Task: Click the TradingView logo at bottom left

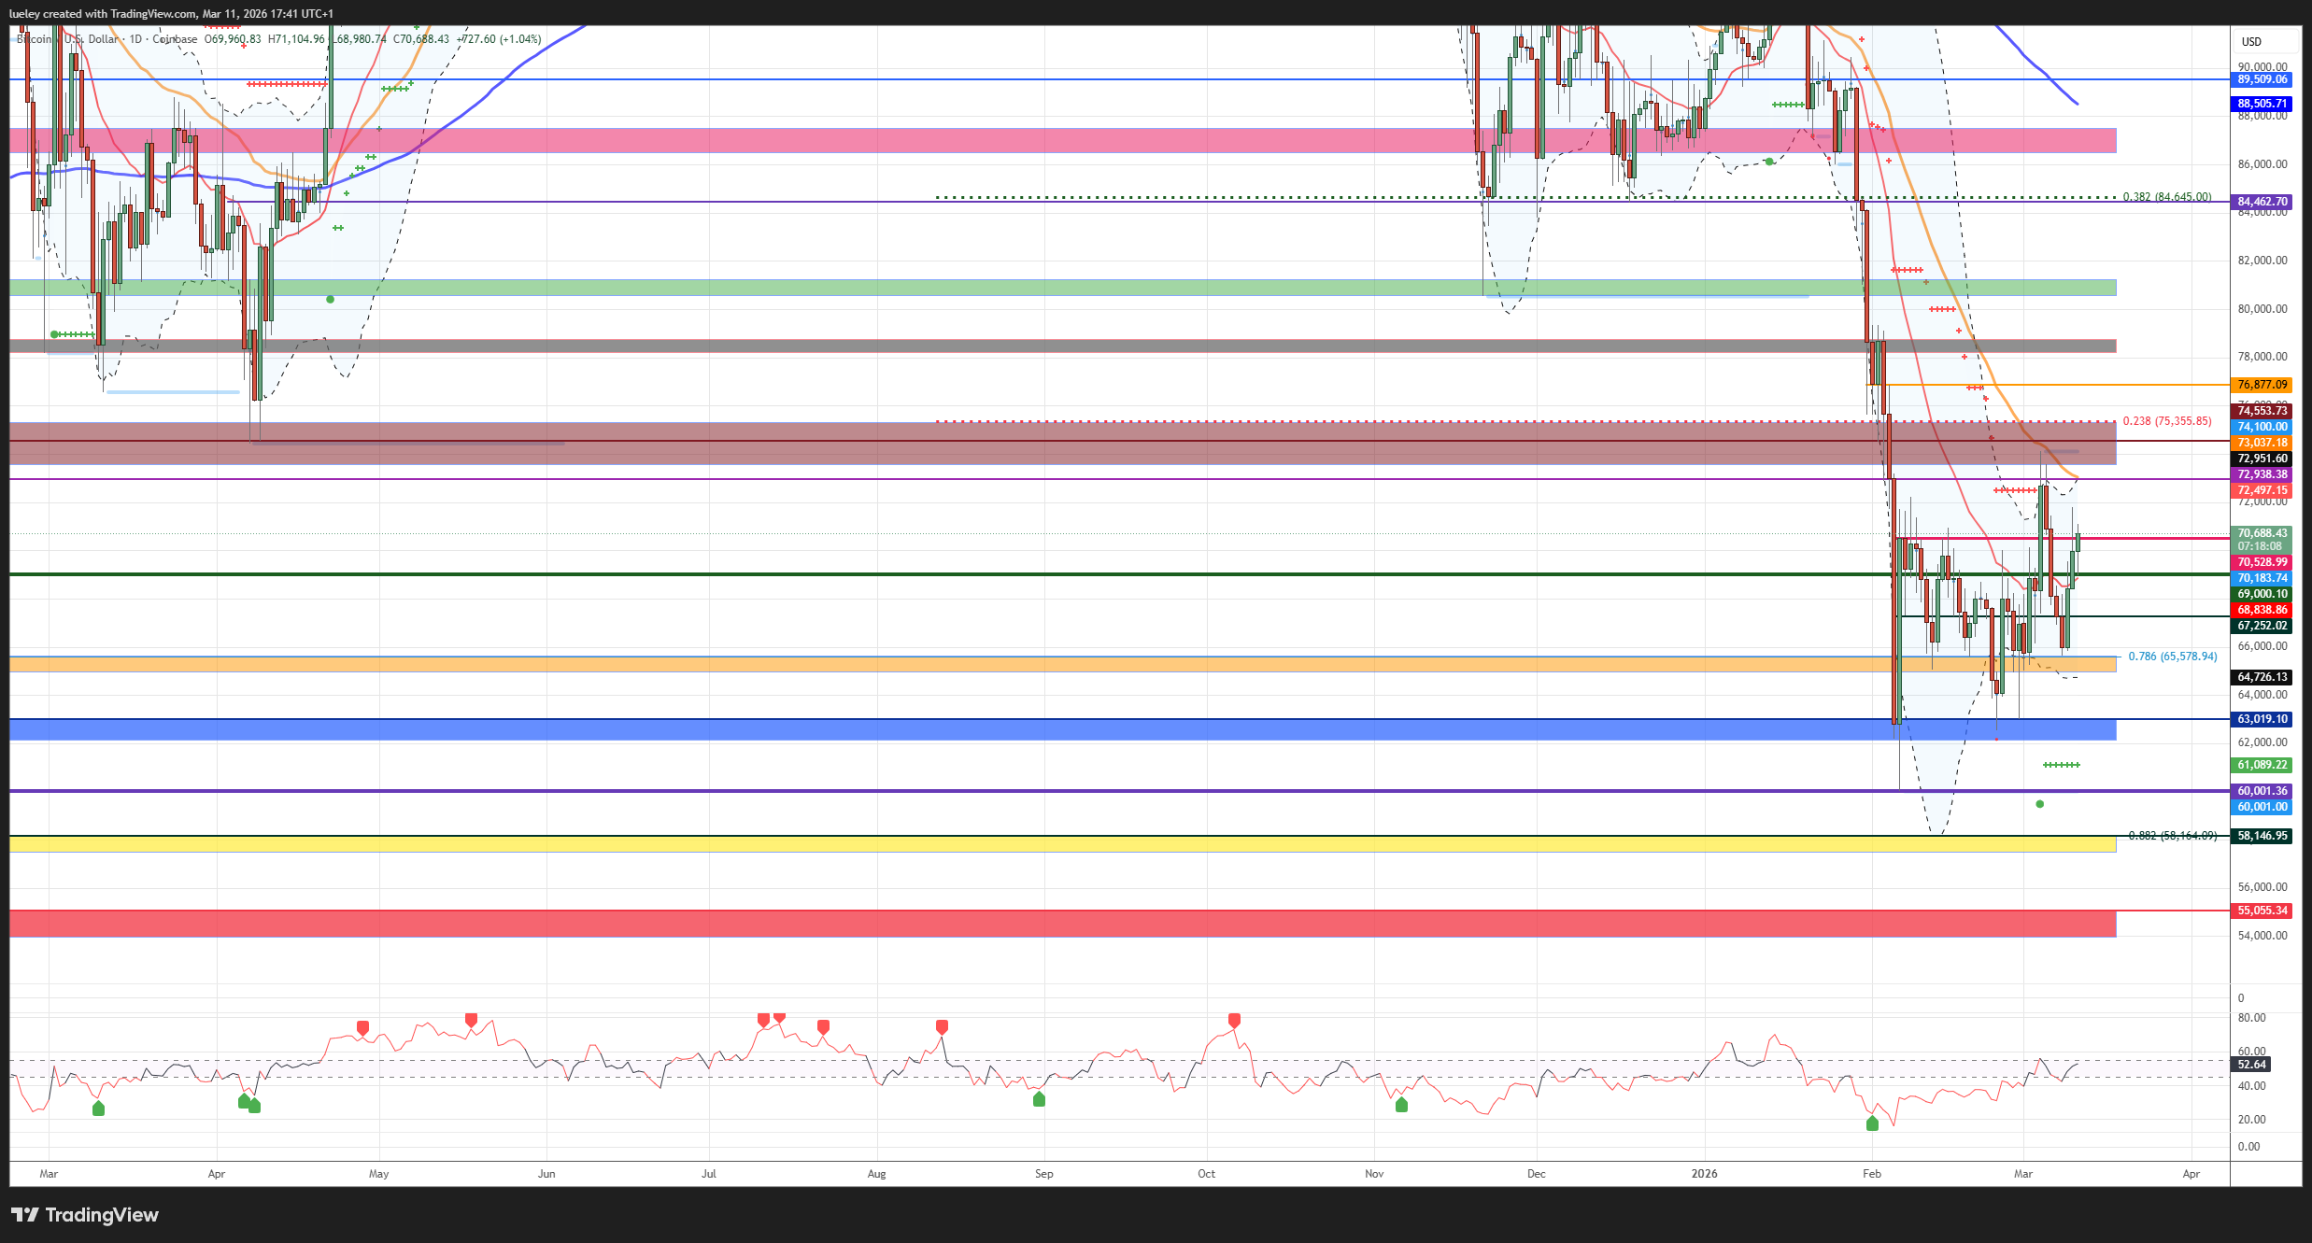Action: pyautogui.click(x=84, y=1215)
